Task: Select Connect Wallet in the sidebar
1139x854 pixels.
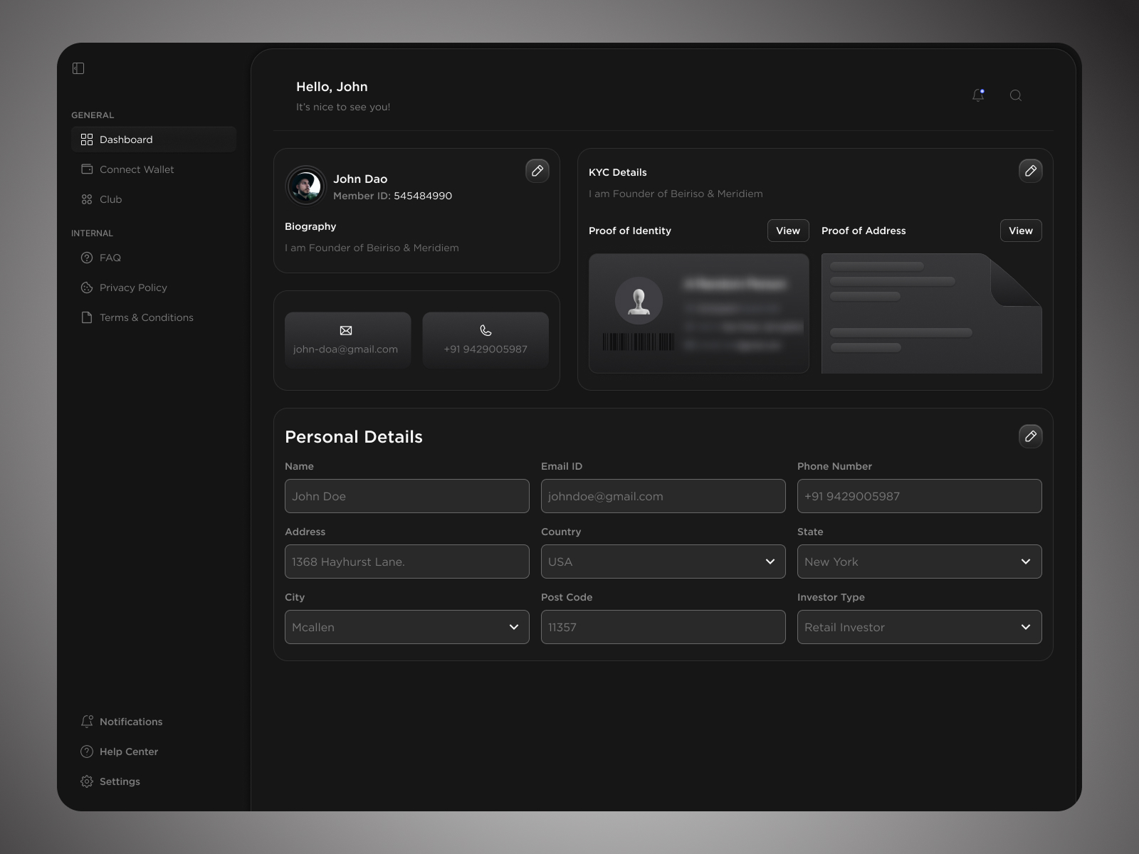Action: pyautogui.click(x=137, y=169)
